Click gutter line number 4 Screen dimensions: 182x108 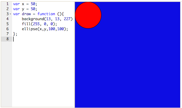coord(7,19)
